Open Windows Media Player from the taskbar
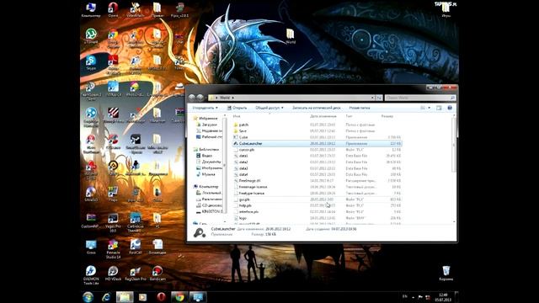 click(x=142, y=297)
